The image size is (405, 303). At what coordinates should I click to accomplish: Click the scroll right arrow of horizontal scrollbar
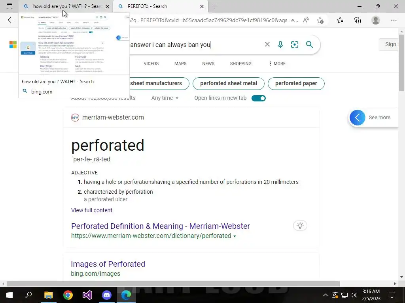[395, 284]
